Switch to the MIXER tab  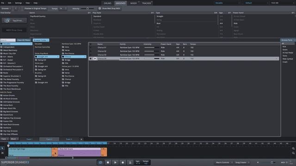[x=134, y=3]
